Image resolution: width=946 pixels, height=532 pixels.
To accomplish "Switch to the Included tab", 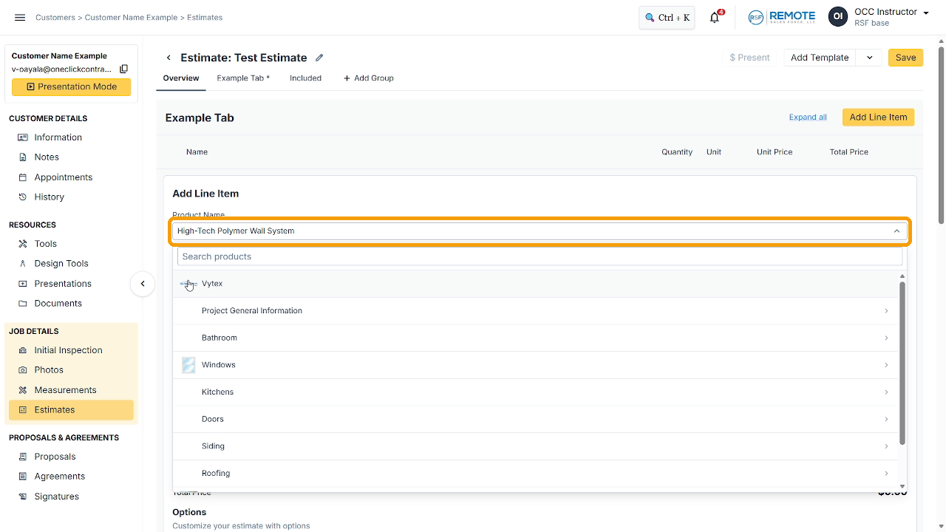I will coord(305,78).
